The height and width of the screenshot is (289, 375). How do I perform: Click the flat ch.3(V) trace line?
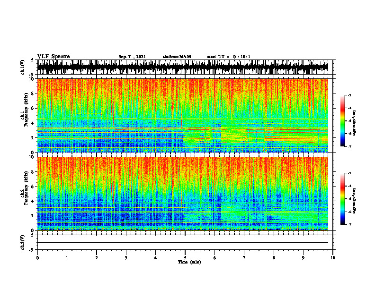(x=183, y=242)
